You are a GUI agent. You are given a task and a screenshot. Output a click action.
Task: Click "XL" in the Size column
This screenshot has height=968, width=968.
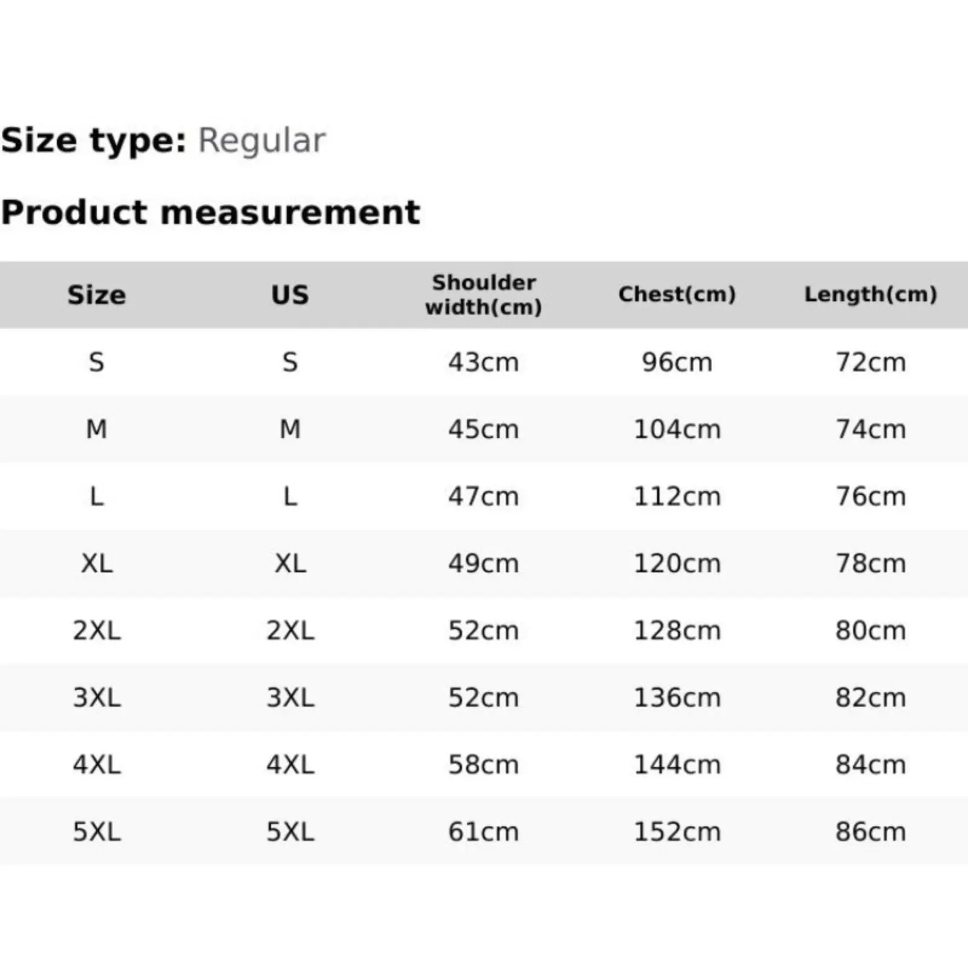click(97, 564)
